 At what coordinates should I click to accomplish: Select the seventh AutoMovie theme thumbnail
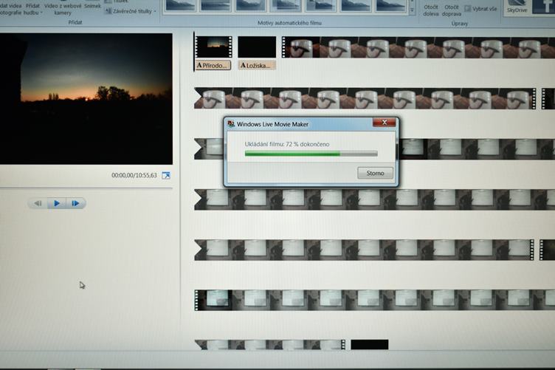coord(390,5)
